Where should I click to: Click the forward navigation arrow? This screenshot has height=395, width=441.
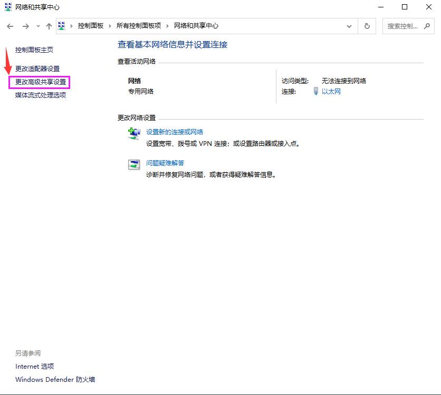click(x=25, y=26)
